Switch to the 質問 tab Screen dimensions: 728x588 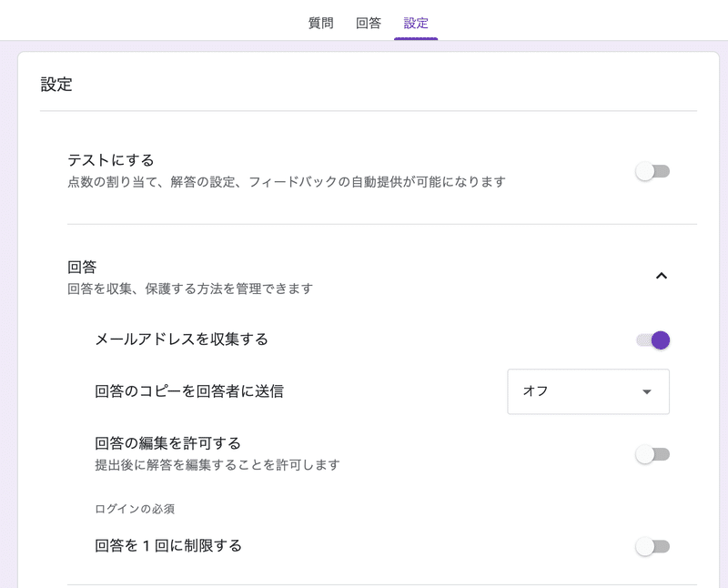tap(321, 23)
